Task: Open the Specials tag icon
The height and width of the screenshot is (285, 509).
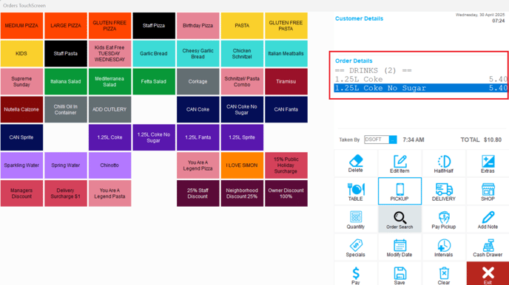Action: point(356,245)
